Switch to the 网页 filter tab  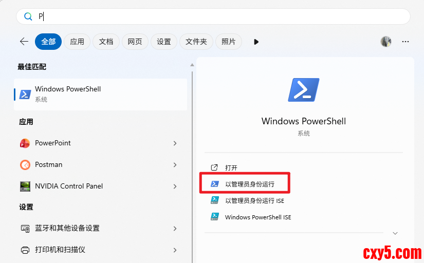pos(135,42)
